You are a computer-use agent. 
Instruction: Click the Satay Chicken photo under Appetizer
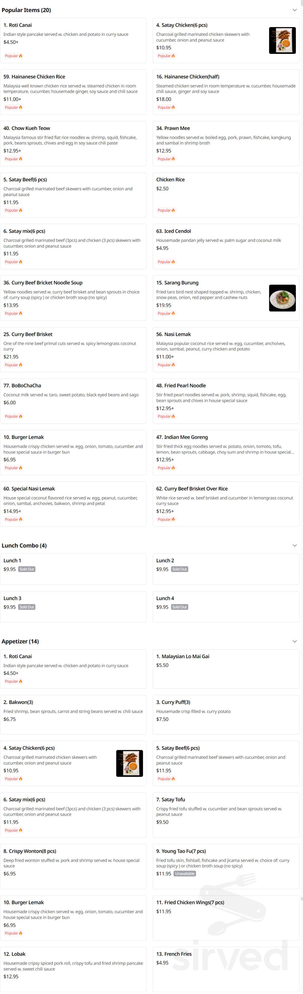point(130,763)
